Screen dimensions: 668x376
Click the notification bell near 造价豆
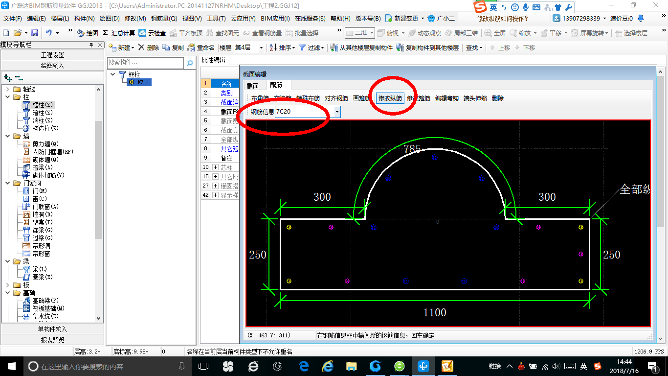coord(641,18)
